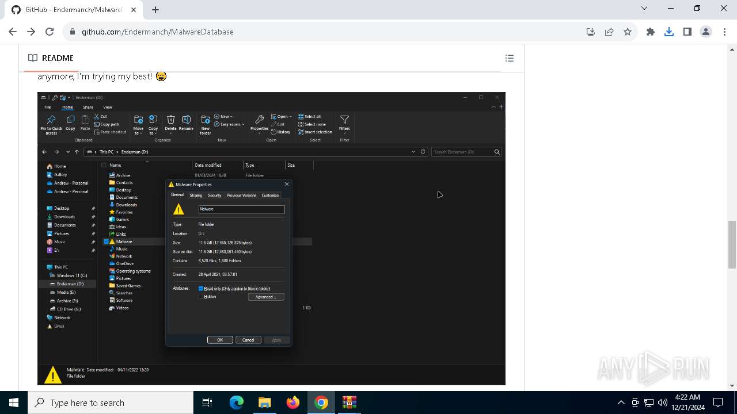Open the Chrome three-dot menu
The width and height of the screenshot is (737, 414).
click(x=724, y=32)
